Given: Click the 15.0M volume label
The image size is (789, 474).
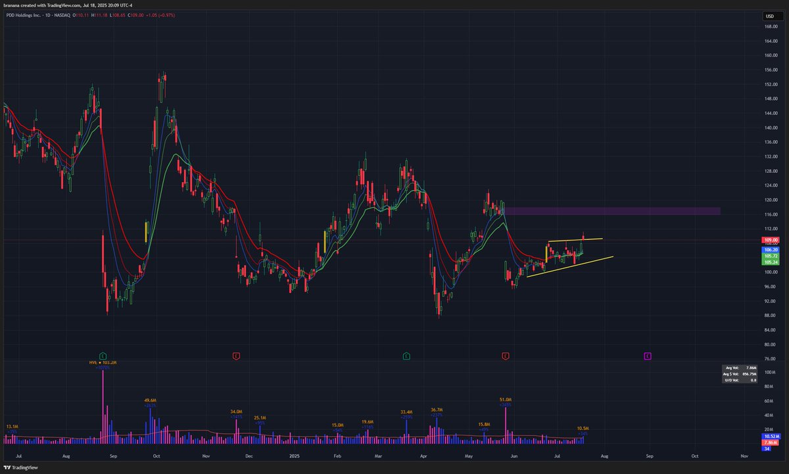Looking at the screenshot, I should coord(338,425).
